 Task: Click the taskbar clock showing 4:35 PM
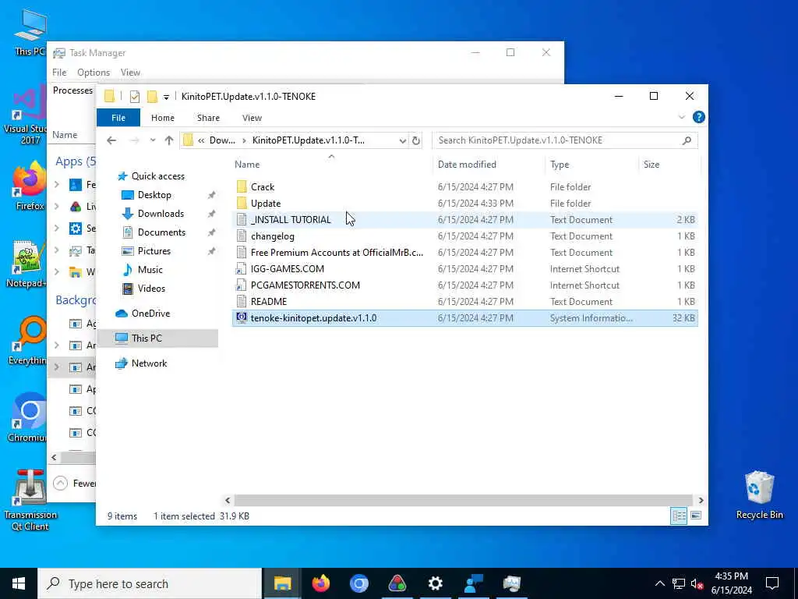point(731,583)
